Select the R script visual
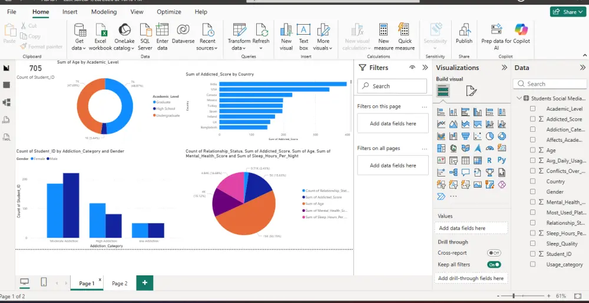This screenshot has height=303, width=589. tap(489, 160)
